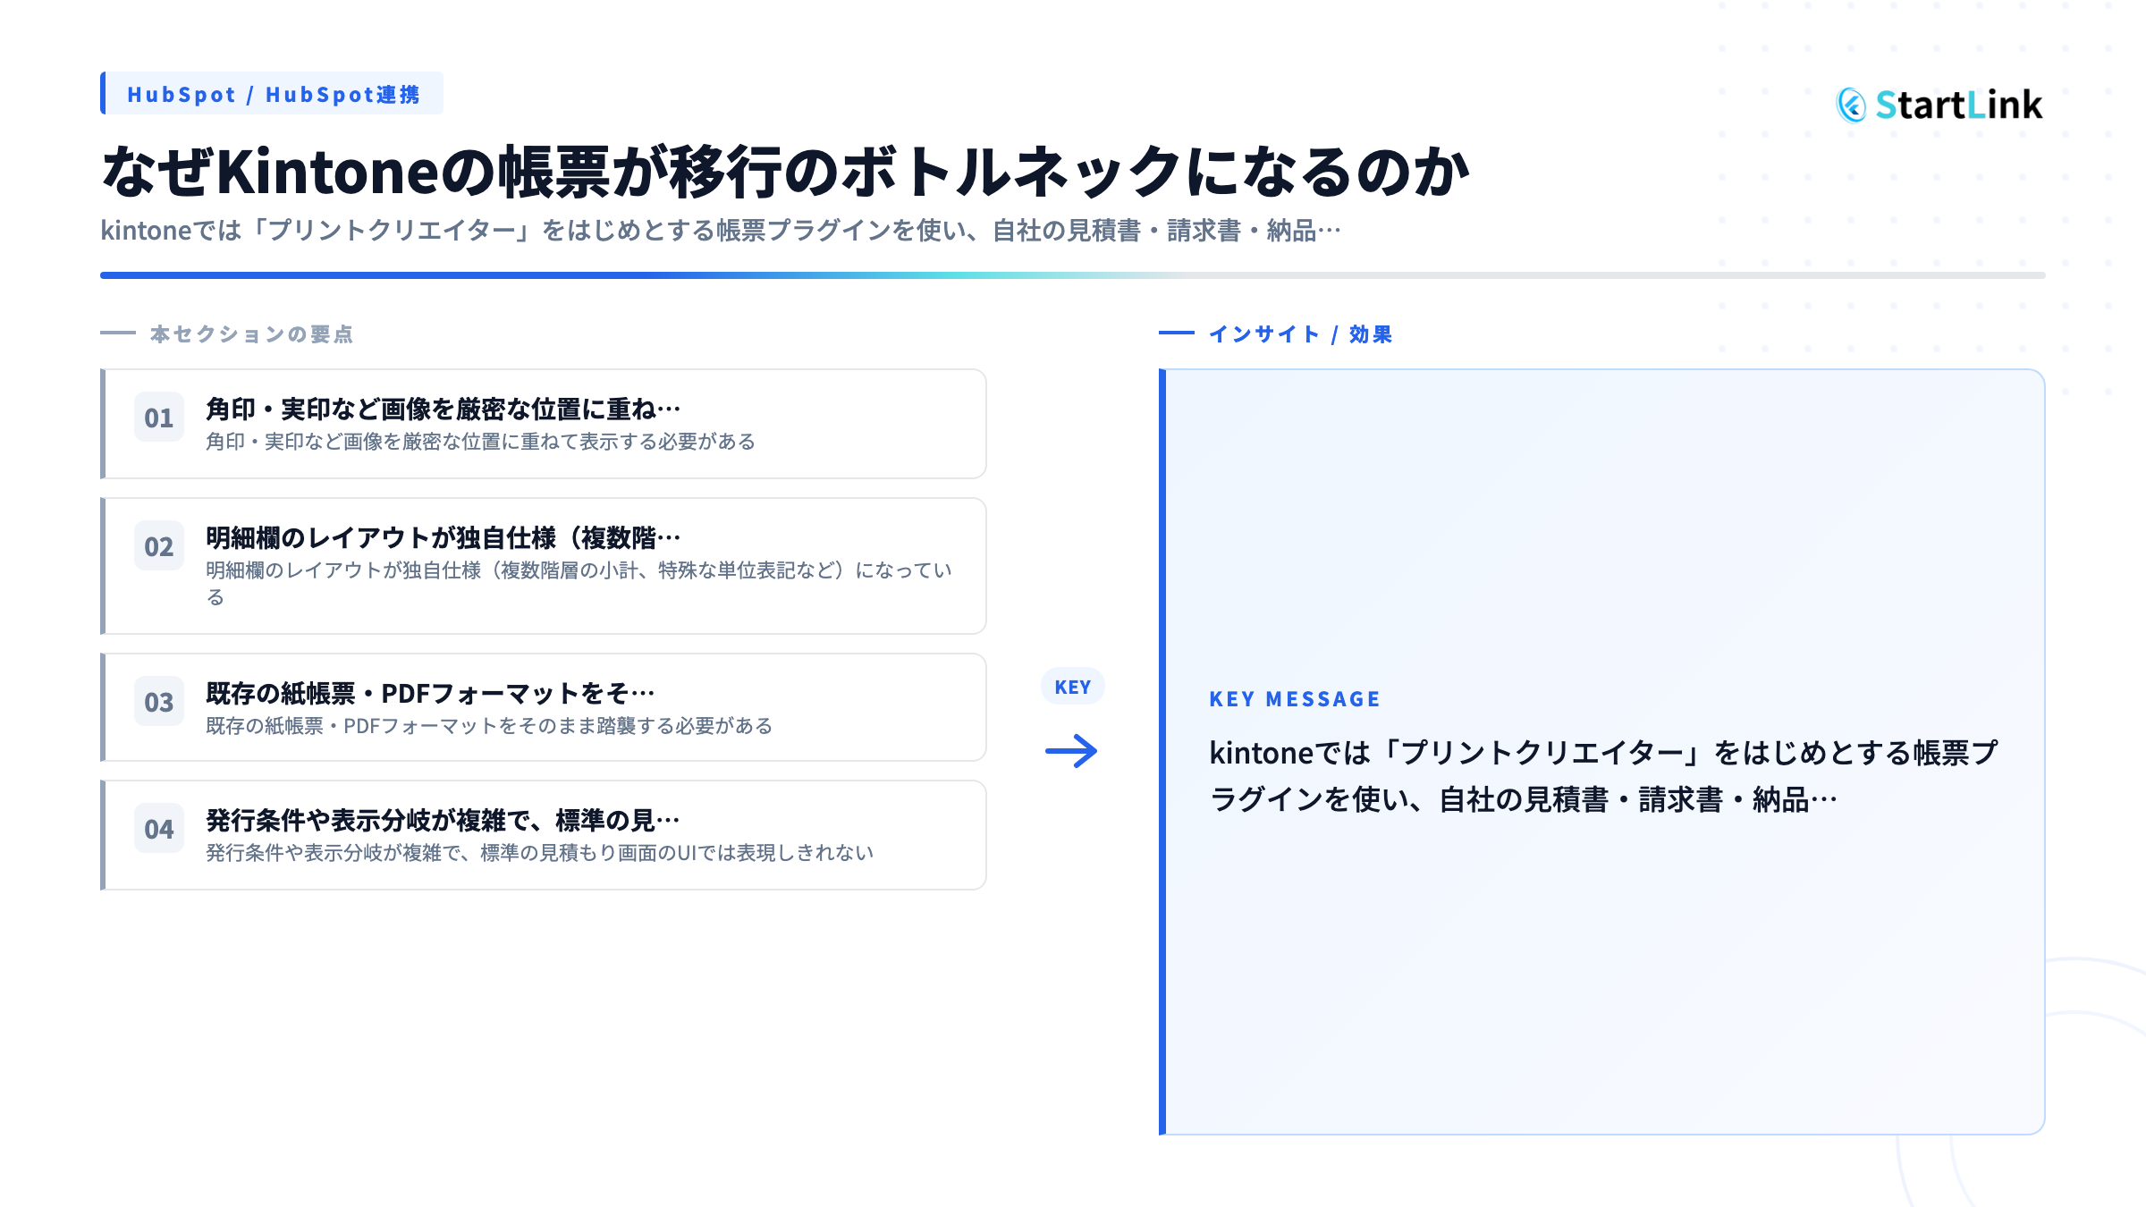The width and height of the screenshot is (2146, 1207).
Task: Select the 'HubSpot / HubSpot連携' category tag
Action: pos(273,94)
